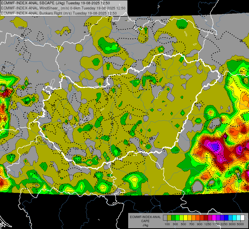Click the dark green legend swatch
This screenshot has width=249, height=229.
coord(173,218)
